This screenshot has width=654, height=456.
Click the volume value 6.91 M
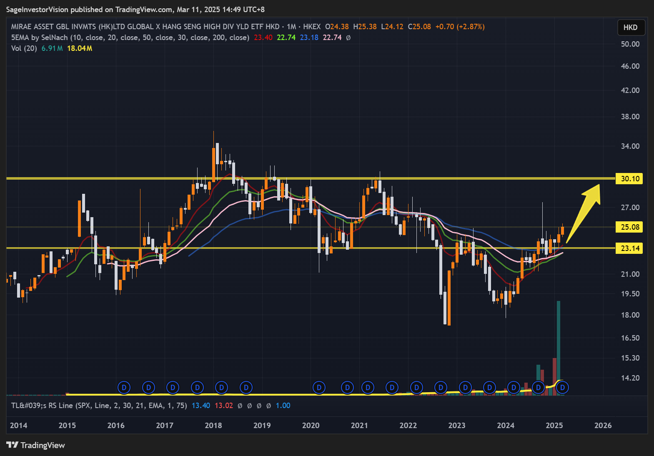pyautogui.click(x=52, y=48)
